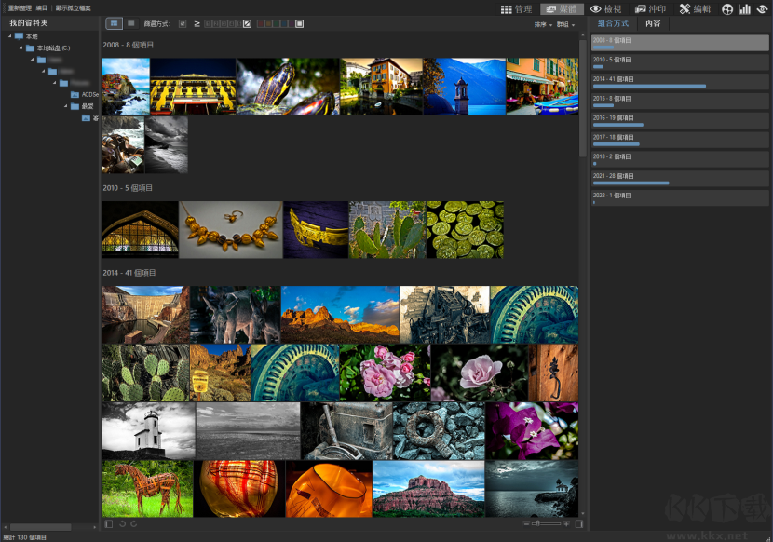Open the 沖印 (Develop) mode
Image resolution: width=773 pixels, height=542 pixels.
click(x=649, y=8)
